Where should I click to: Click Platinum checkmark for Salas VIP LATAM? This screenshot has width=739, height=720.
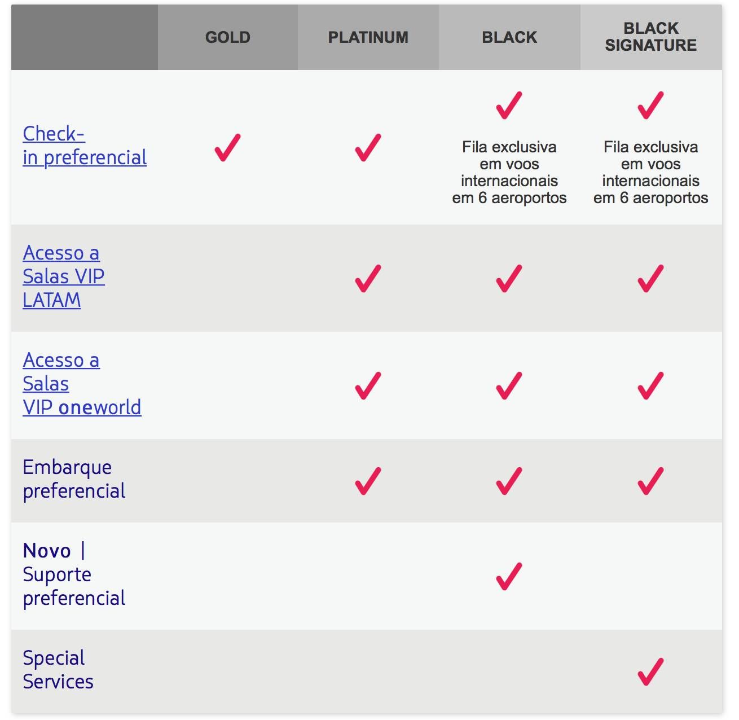(368, 278)
